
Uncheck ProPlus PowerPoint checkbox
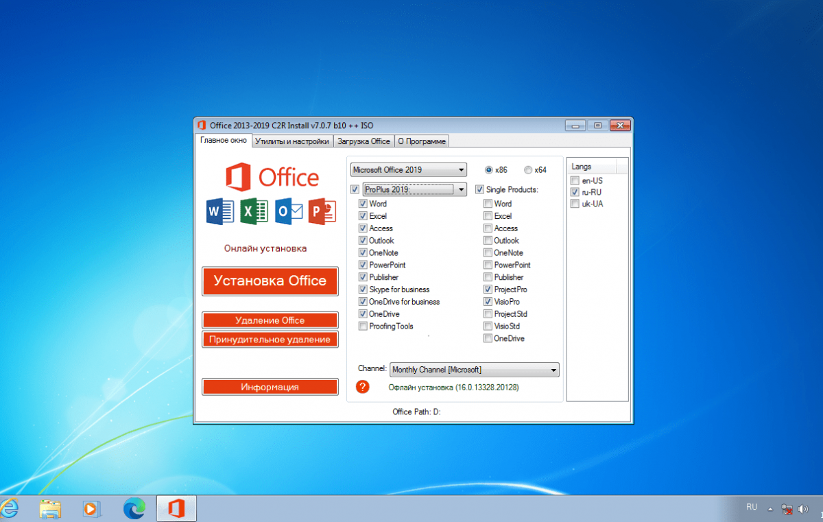click(x=363, y=265)
